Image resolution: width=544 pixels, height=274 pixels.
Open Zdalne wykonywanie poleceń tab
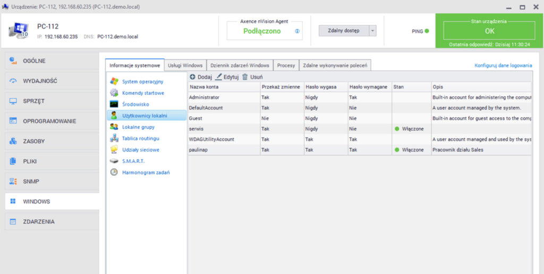tap(335, 65)
